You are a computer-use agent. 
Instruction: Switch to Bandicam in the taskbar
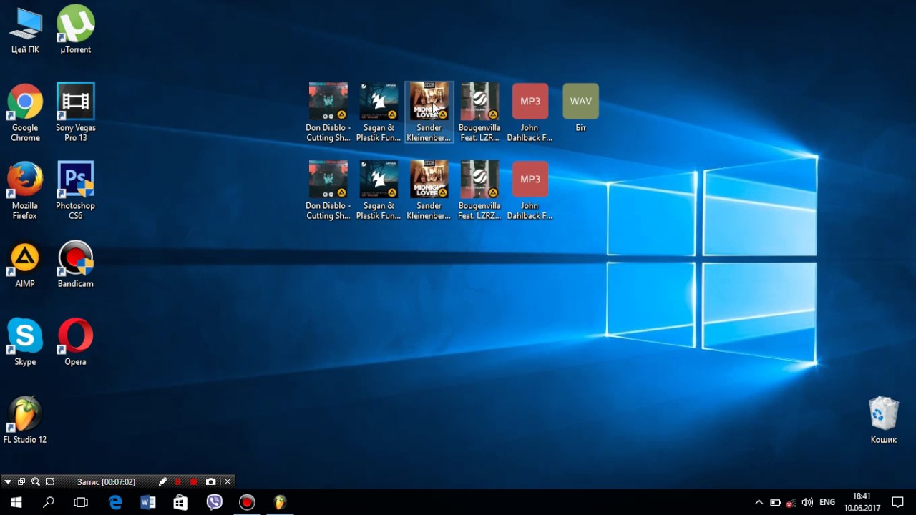point(247,502)
